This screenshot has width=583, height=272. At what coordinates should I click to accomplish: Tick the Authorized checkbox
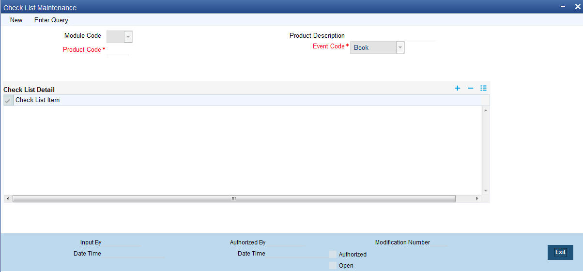(333, 254)
